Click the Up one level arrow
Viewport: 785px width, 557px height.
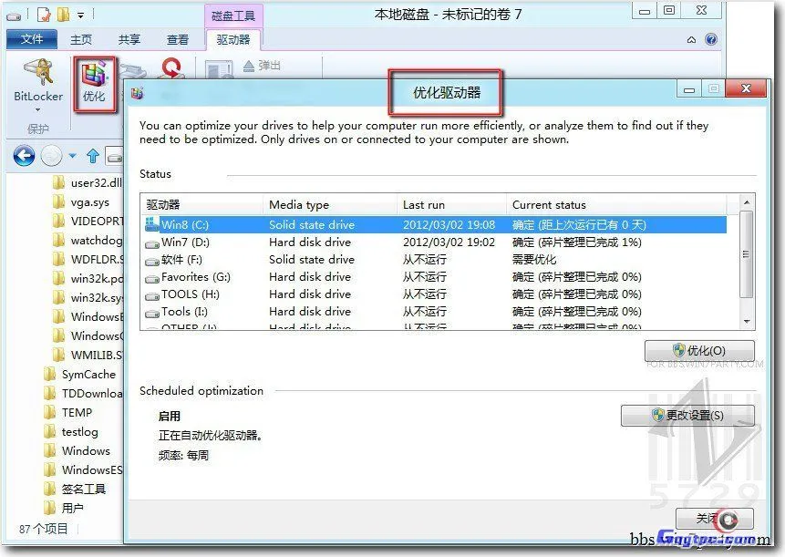(x=93, y=155)
